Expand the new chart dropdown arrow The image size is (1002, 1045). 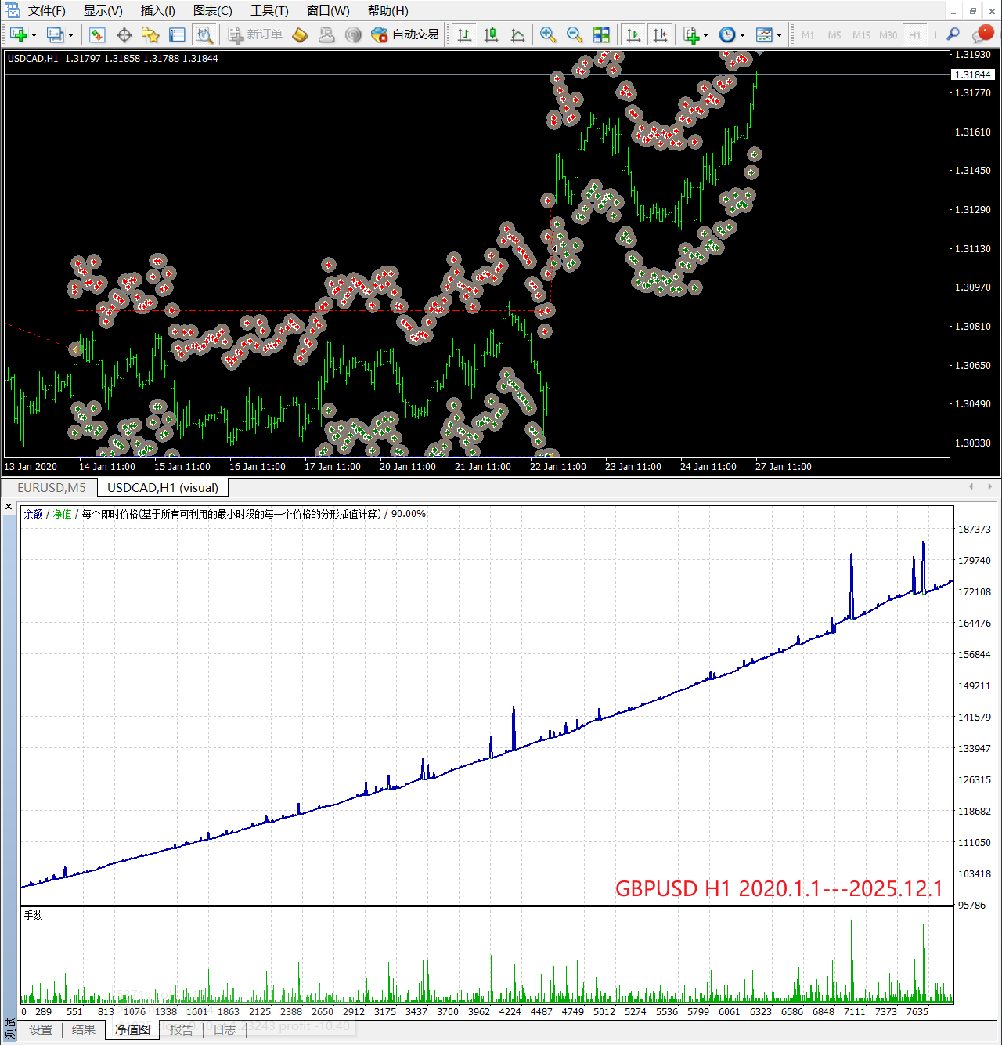pyautogui.click(x=34, y=35)
